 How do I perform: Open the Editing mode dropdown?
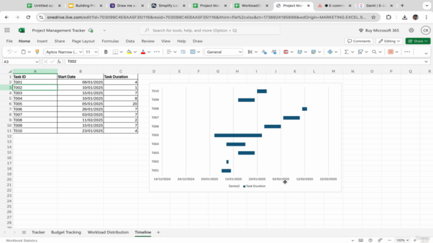(x=389, y=41)
